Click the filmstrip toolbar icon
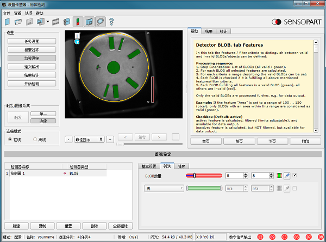The width and height of the screenshot is (326, 242). [54, 22]
